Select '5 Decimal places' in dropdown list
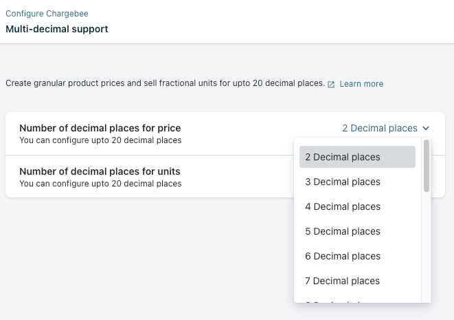The image size is (454, 320). click(343, 231)
